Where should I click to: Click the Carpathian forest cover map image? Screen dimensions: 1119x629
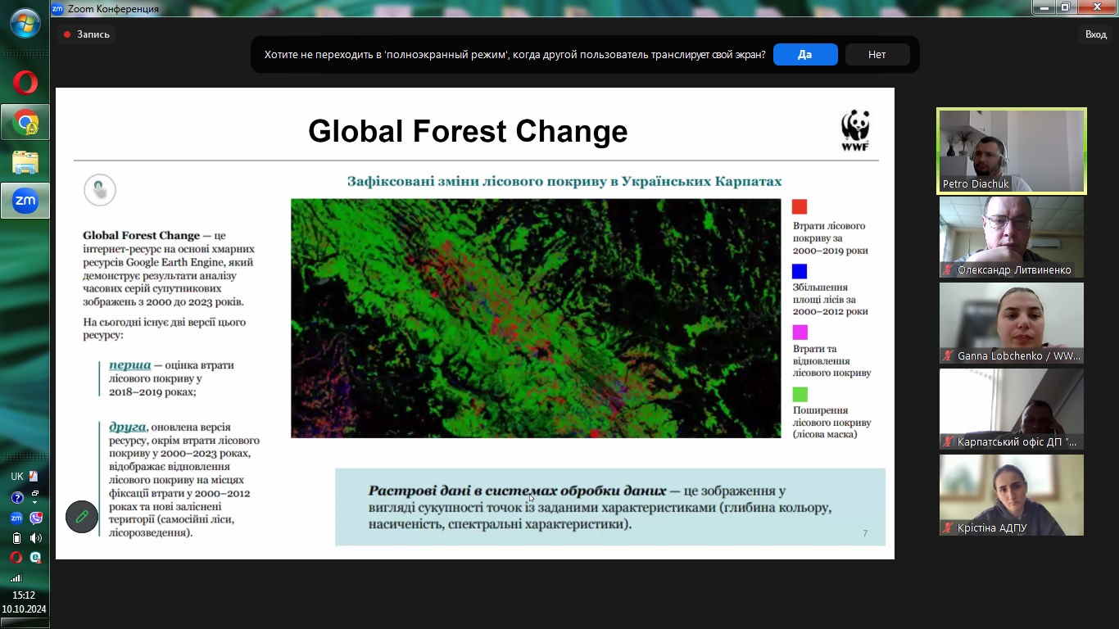point(536,318)
